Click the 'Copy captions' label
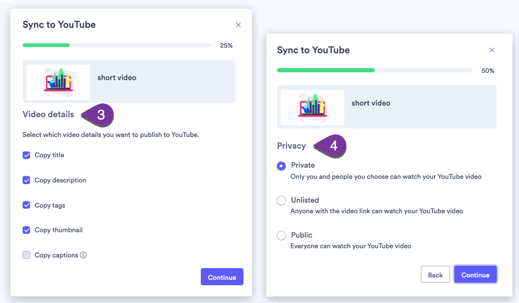Viewport: 519px width, 303px height. click(56, 255)
